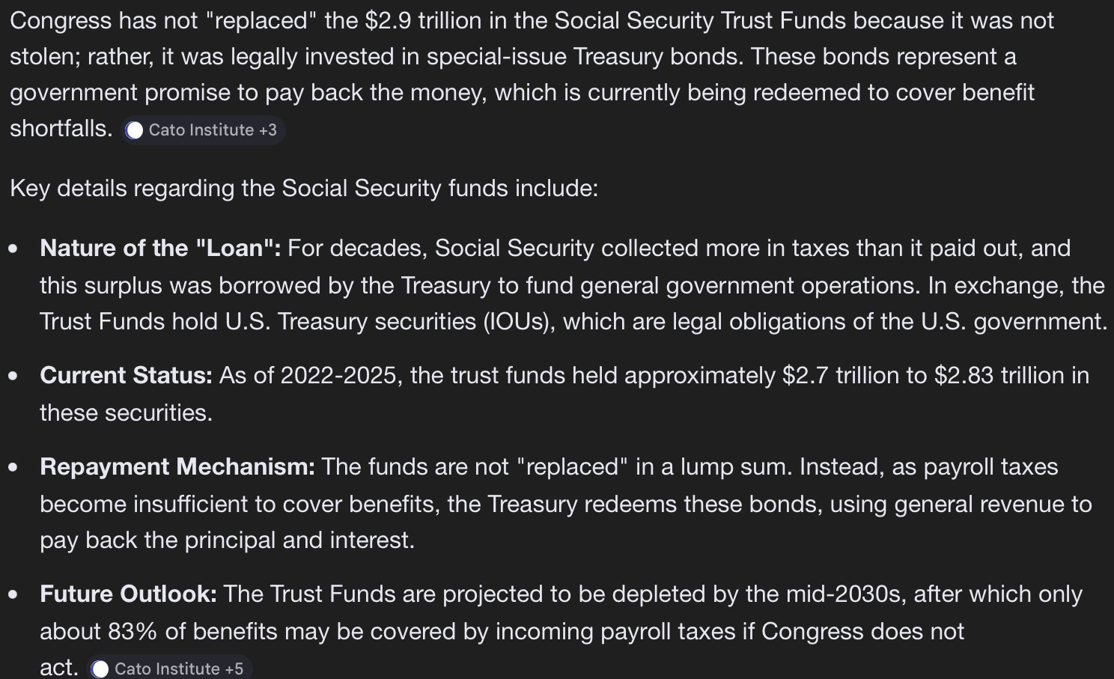1114x679 pixels.
Task: Click the bold "Repayment Mechanism:" heading
Action: point(177,466)
